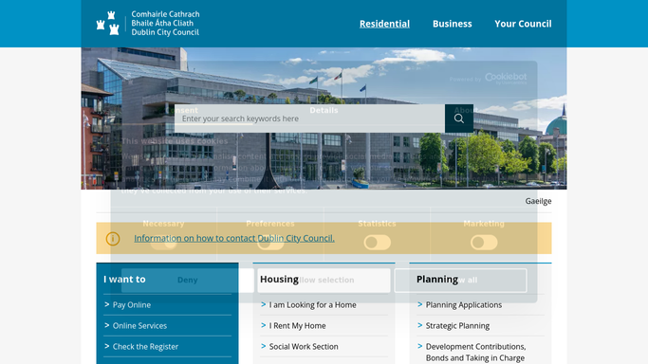
Task: Toggle the Preferences cookies switch
Action: 270,243
